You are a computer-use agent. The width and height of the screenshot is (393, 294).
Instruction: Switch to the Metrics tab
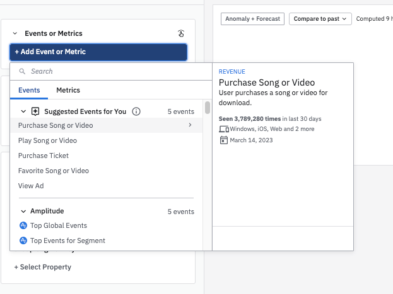pyautogui.click(x=68, y=90)
